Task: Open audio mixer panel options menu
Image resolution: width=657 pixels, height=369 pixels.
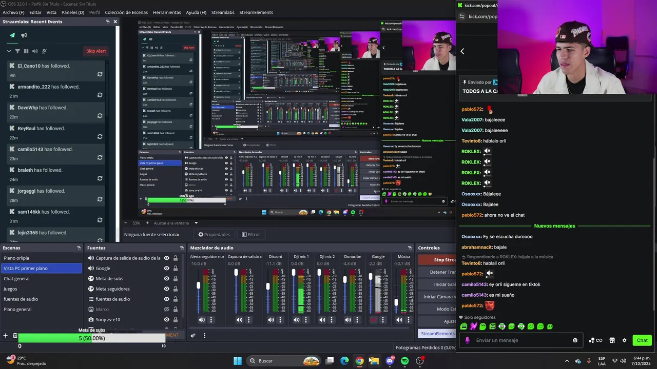Action: click(204, 336)
